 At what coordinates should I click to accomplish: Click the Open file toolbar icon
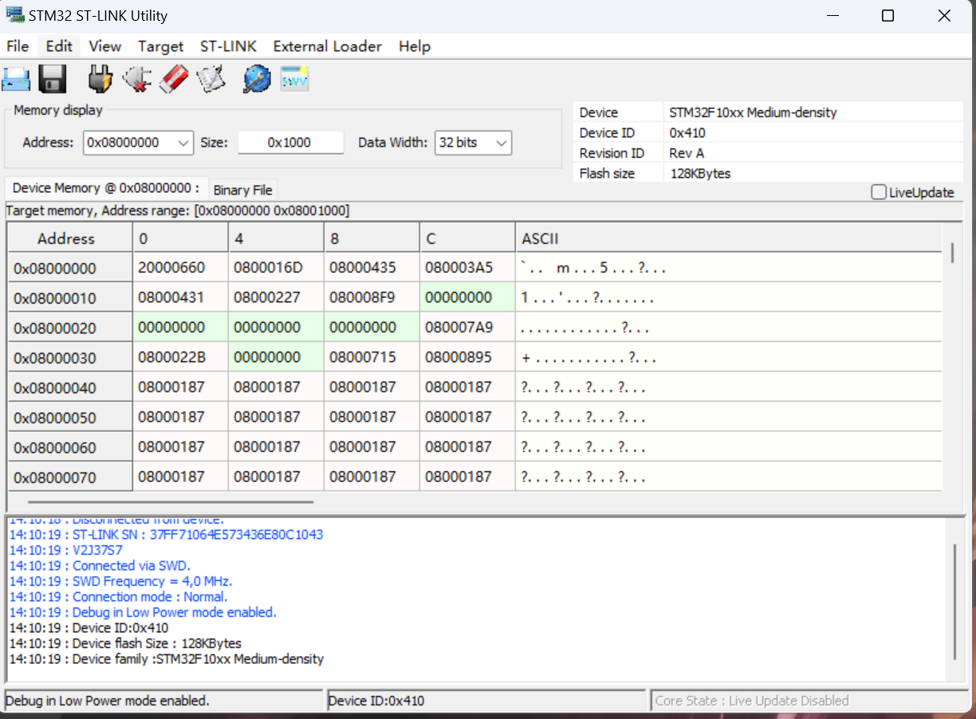16,79
